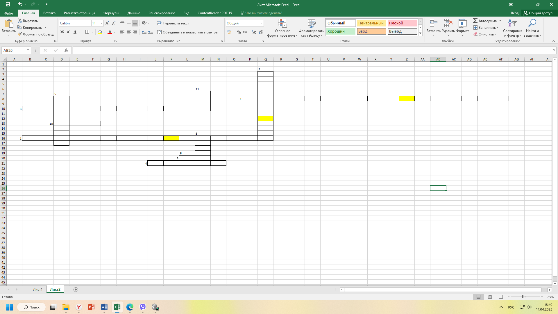
Task: Open the AutoSum dropdown arrow
Action: point(500,21)
